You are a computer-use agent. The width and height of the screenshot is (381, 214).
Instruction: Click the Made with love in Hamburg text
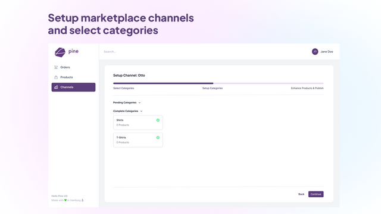(67, 200)
